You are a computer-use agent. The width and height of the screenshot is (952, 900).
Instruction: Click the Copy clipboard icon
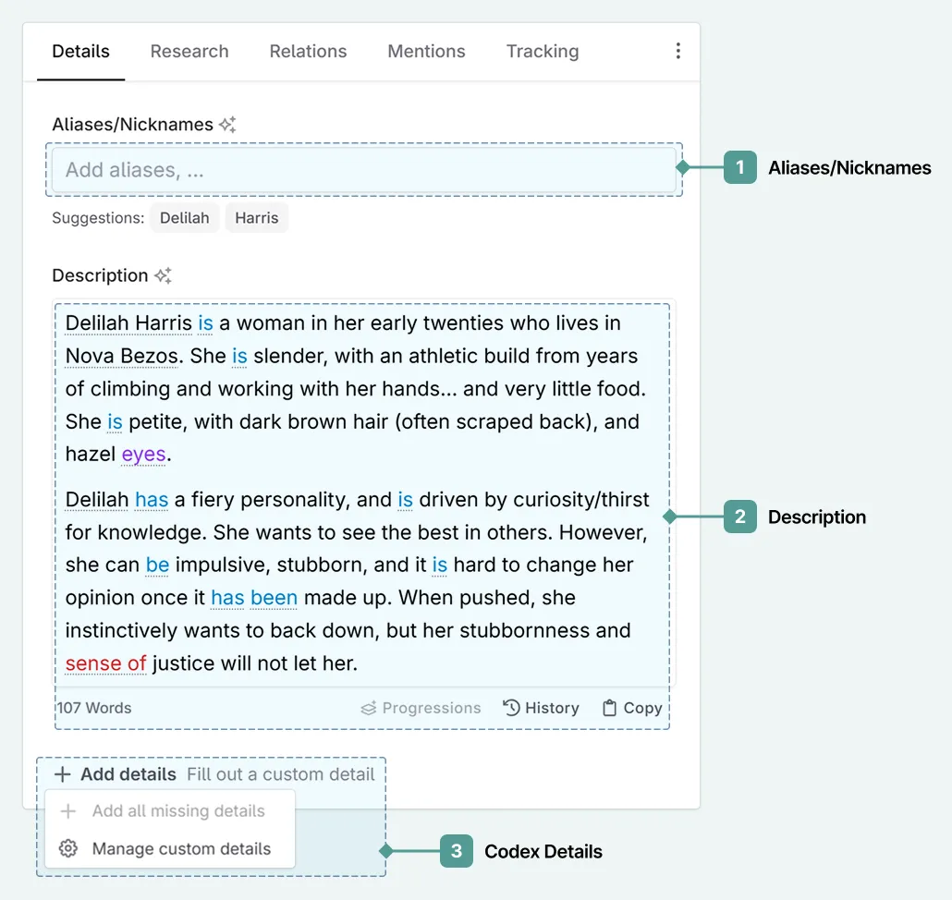click(x=609, y=708)
